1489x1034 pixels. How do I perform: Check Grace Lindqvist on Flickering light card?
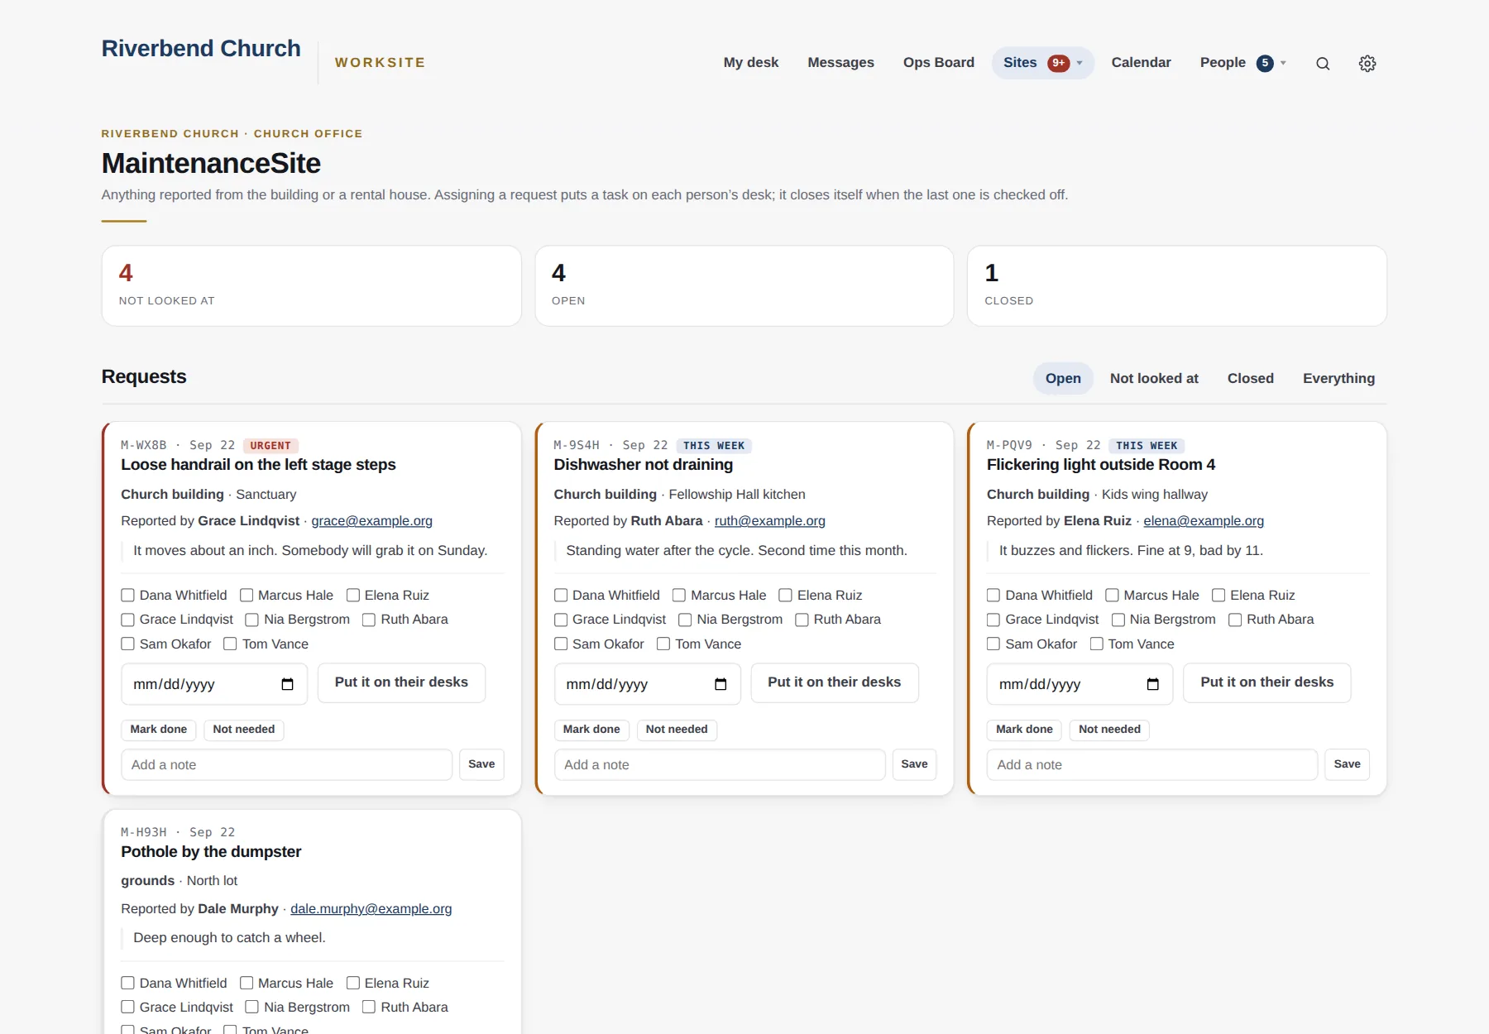point(993,620)
